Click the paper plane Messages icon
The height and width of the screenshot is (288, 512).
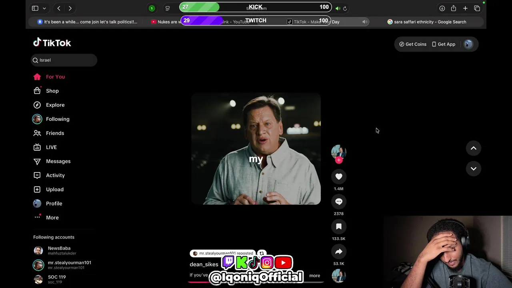[x=37, y=161]
